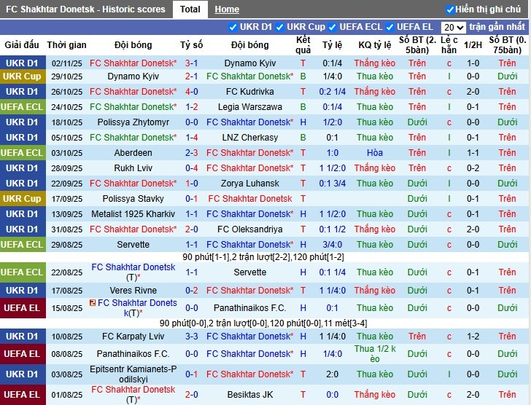Click the UEFA ECL label on 24/10/25
Screen dimensions: 531x405
[x=23, y=107]
